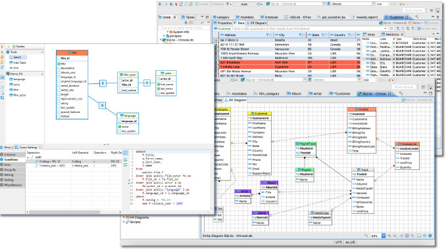This screenshot has width=446, height=250.
Task: Expand the ER Diagrams tree node
Action: (124, 217)
